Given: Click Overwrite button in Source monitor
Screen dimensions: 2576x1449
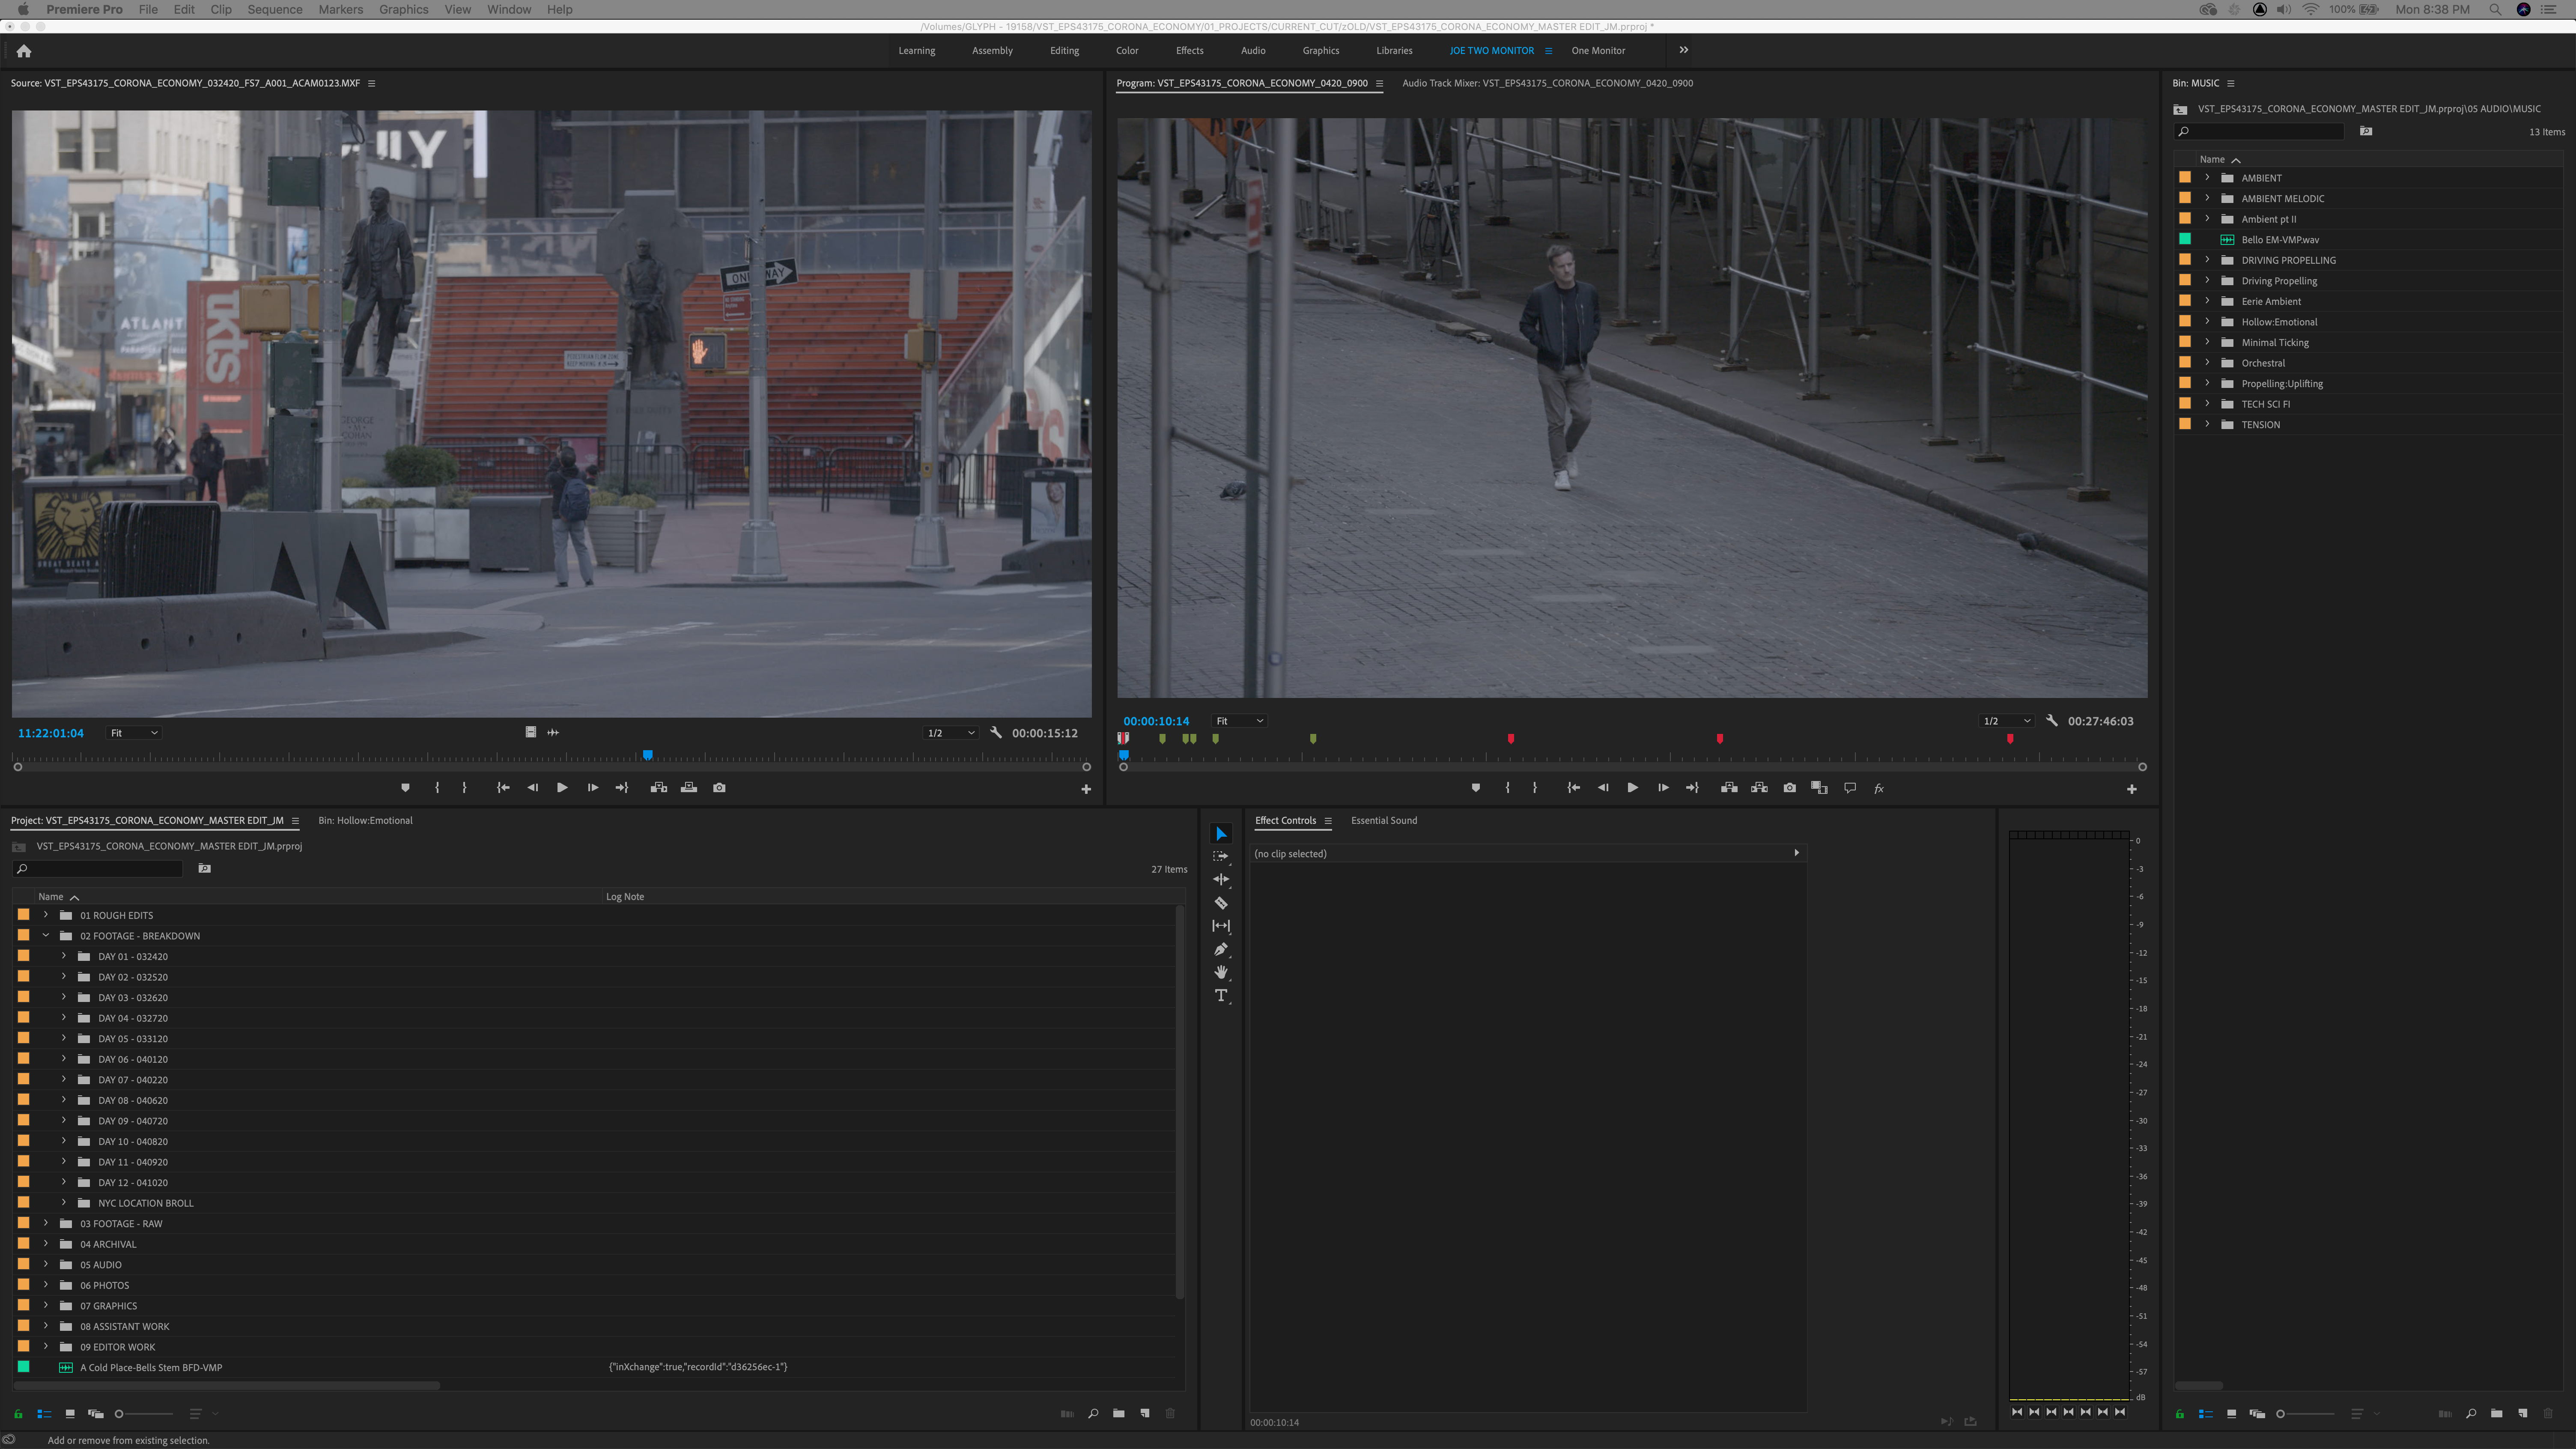Looking at the screenshot, I should pyautogui.click(x=689, y=788).
